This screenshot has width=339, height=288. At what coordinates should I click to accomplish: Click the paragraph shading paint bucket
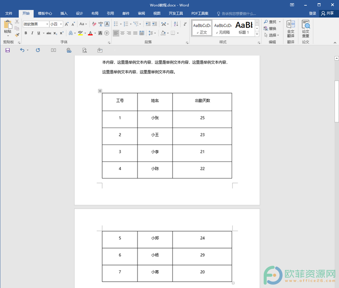point(163,33)
